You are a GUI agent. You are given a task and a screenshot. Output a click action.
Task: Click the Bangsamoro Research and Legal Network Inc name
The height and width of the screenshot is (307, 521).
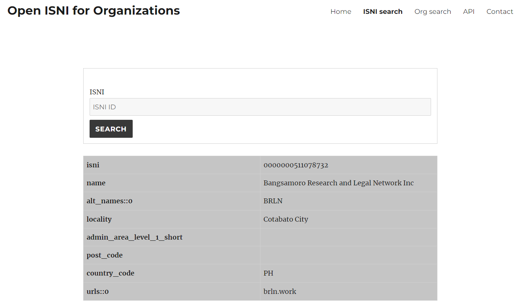pyautogui.click(x=338, y=183)
